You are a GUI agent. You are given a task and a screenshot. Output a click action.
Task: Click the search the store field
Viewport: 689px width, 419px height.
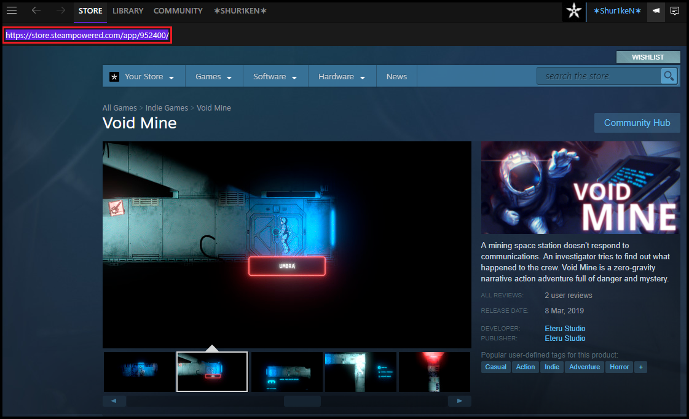597,76
